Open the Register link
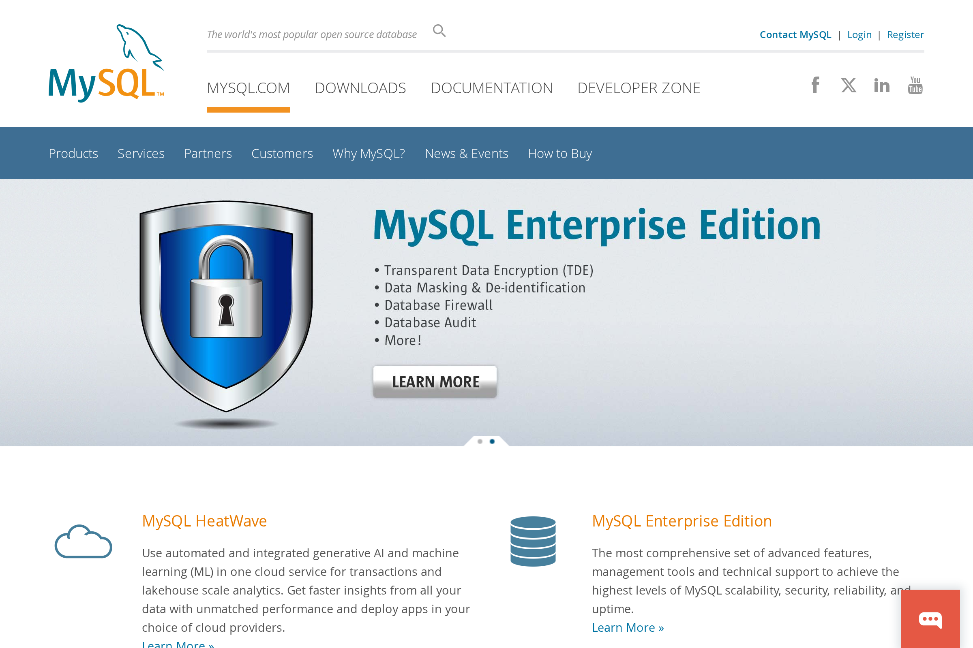 tap(905, 34)
